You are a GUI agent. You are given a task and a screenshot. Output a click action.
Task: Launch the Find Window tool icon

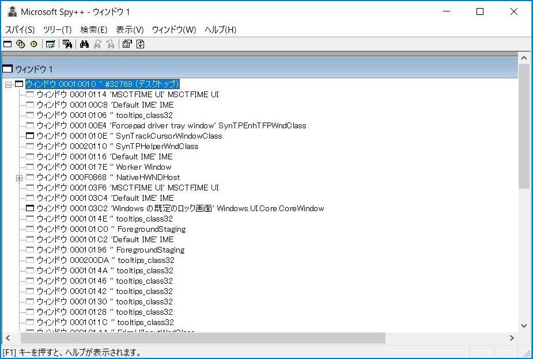67,44
